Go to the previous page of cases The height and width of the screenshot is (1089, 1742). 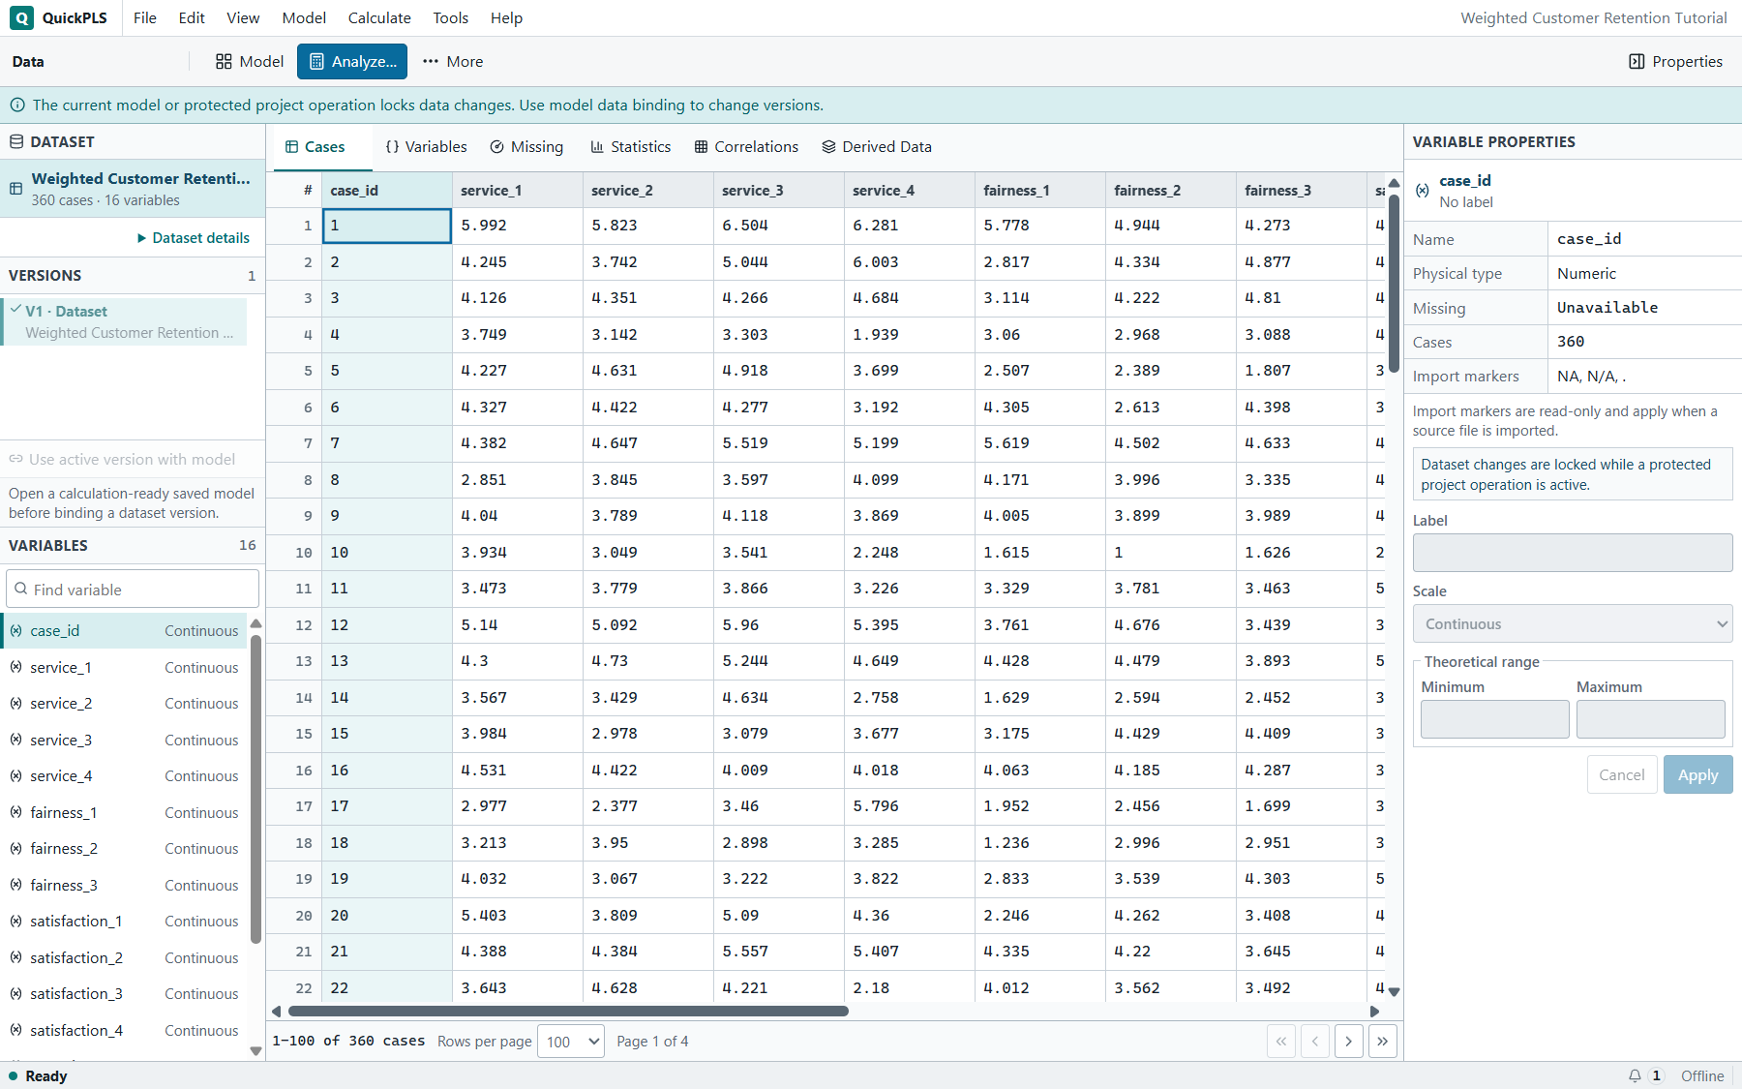(1315, 1042)
